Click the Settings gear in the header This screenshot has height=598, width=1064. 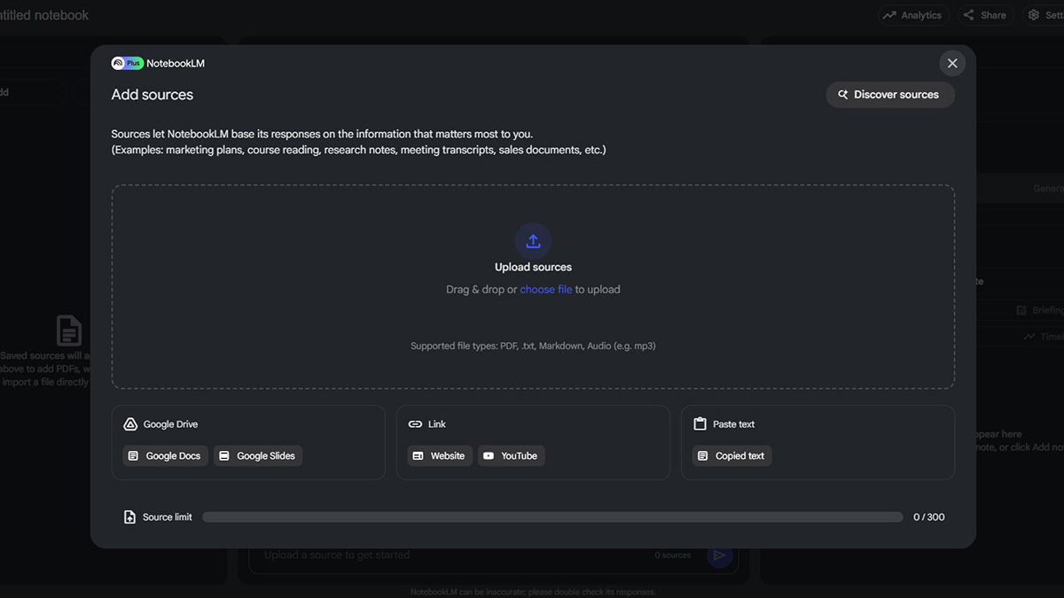point(1034,15)
